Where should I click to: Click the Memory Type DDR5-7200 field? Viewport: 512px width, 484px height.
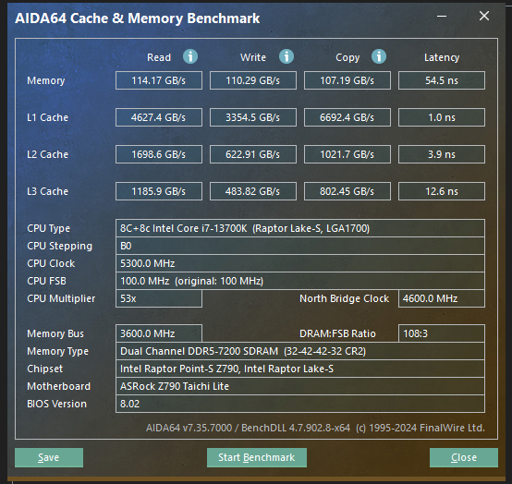pyautogui.click(x=300, y=351)
